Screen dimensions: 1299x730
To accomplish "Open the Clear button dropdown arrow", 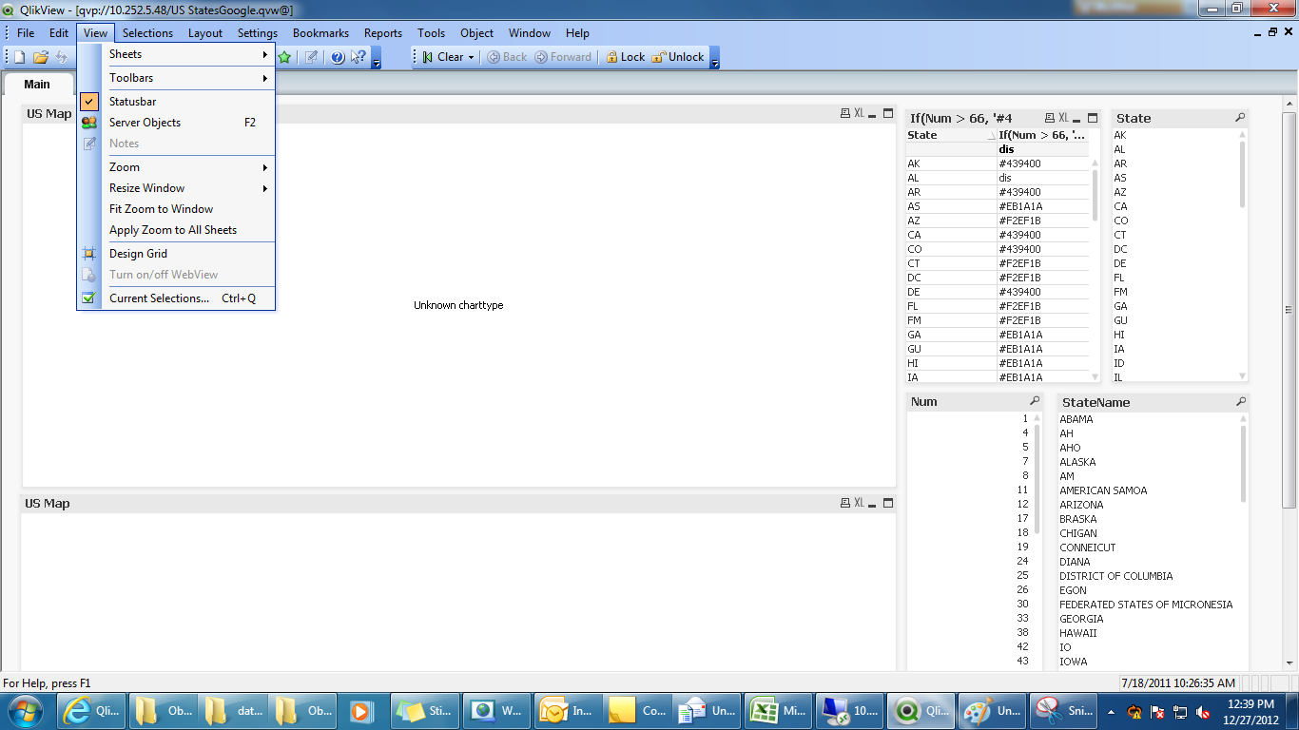I will point(471,57).
